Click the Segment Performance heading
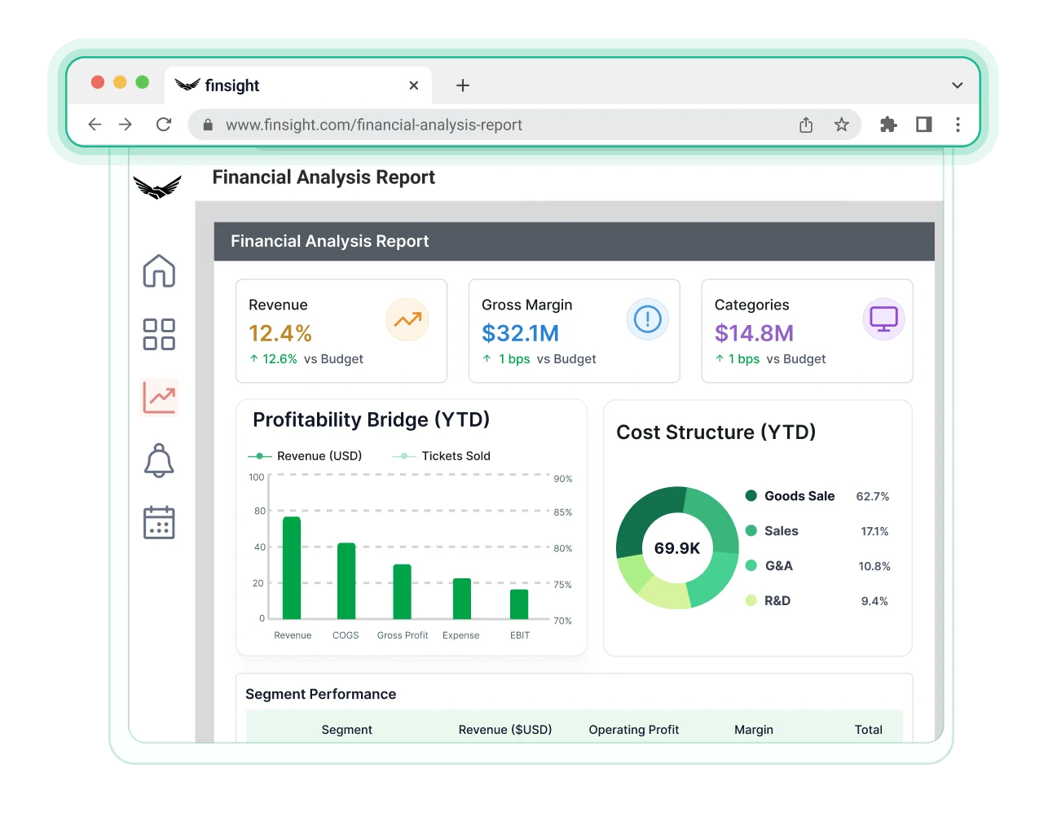This screenshot has height=821, width=1048. pos(321,694)
